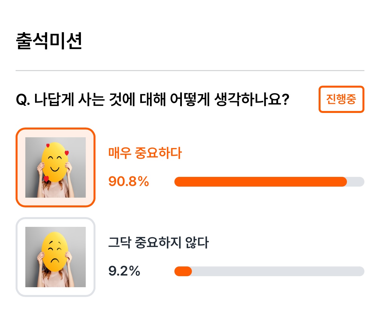Screen dimensions: 380x332
Task: Click the orange fill of the 90.8% bar
Action: (260, 182)
